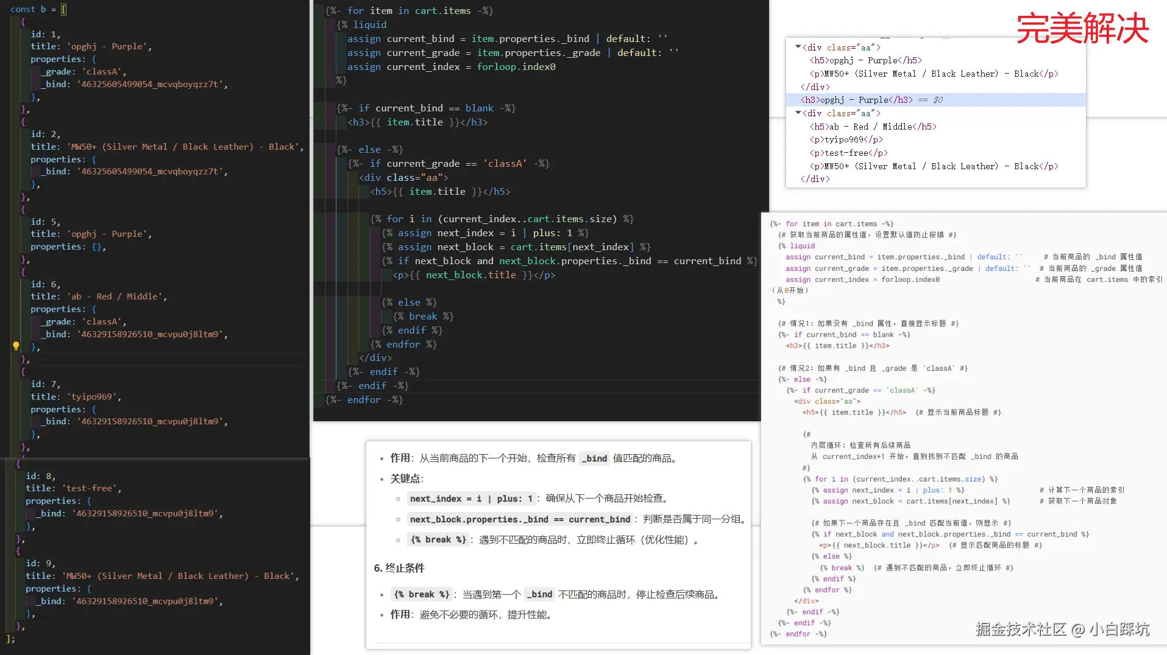Click "if current_grade == 'classA'" in dark editor

tap(449, 163)
